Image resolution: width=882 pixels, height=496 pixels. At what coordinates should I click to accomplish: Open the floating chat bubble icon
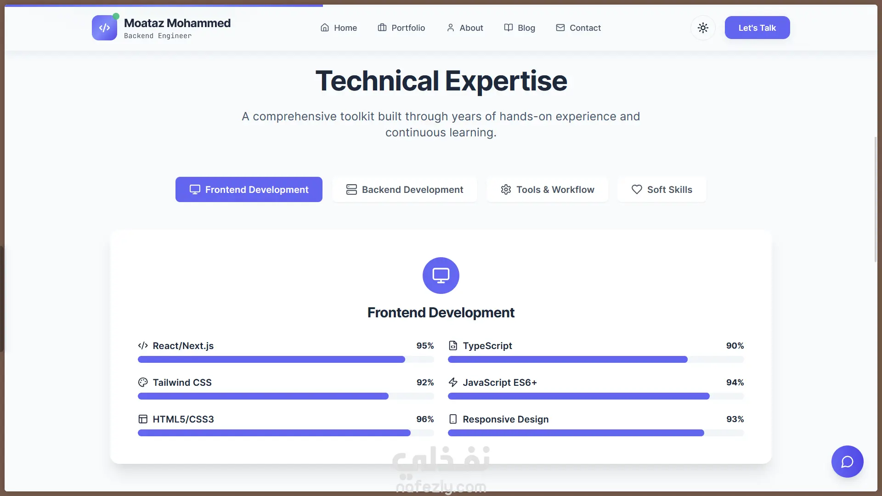click(847, 462)
